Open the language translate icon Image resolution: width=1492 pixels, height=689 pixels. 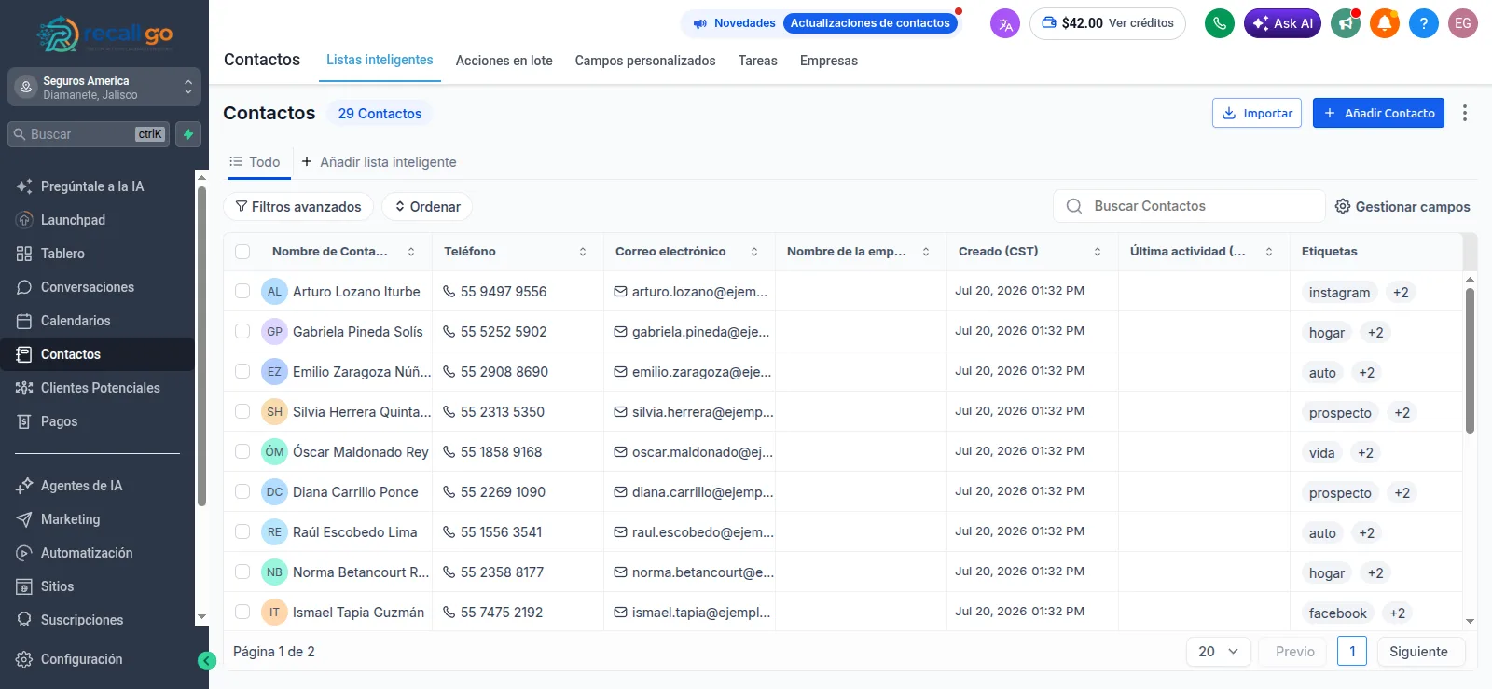1005,23
